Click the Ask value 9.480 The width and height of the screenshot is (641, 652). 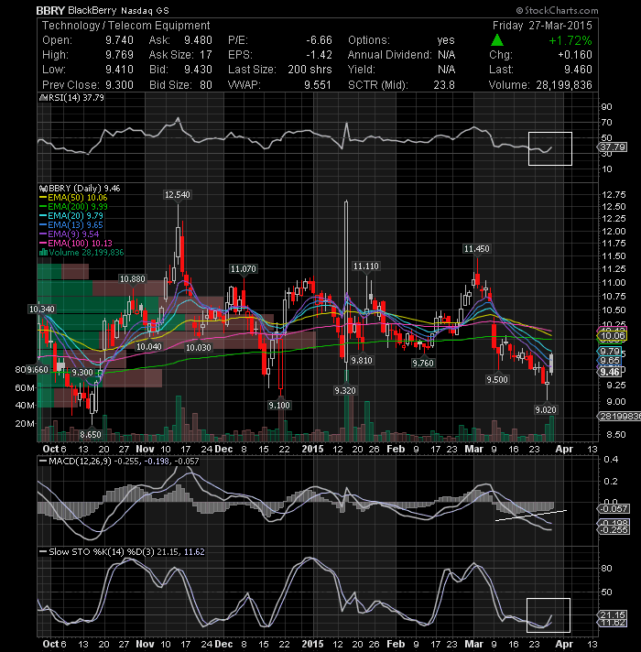[x=199, y=40]
